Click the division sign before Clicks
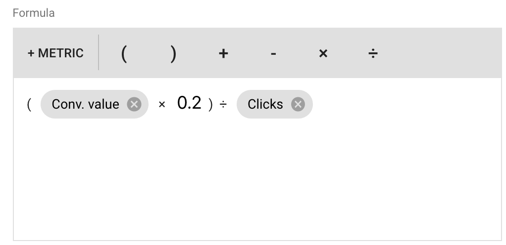 point(223,104)
